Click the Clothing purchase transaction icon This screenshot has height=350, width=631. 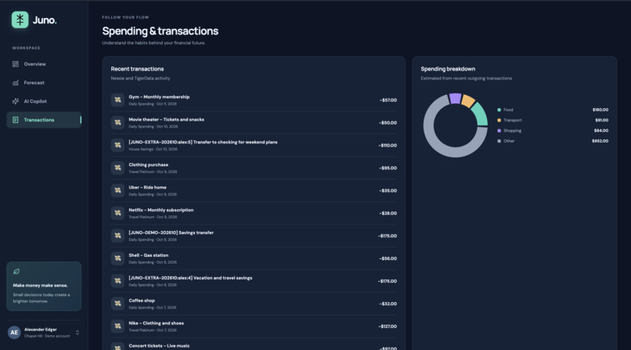[x=117, y=168]
